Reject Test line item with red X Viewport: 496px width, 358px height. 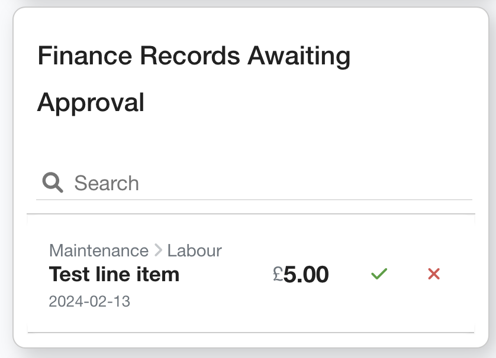point(434,274)
